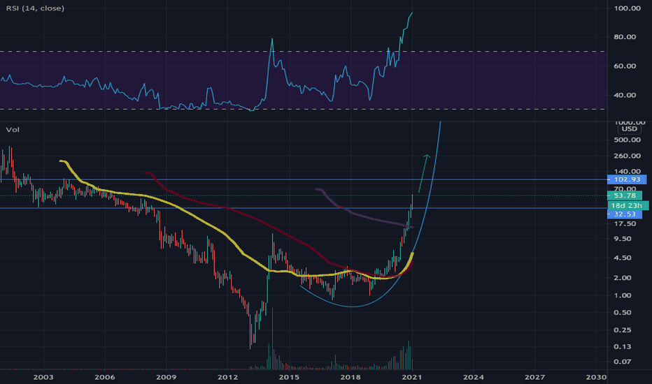
Task: Click the 18d 23h countdown label
Action: point(629,205)
